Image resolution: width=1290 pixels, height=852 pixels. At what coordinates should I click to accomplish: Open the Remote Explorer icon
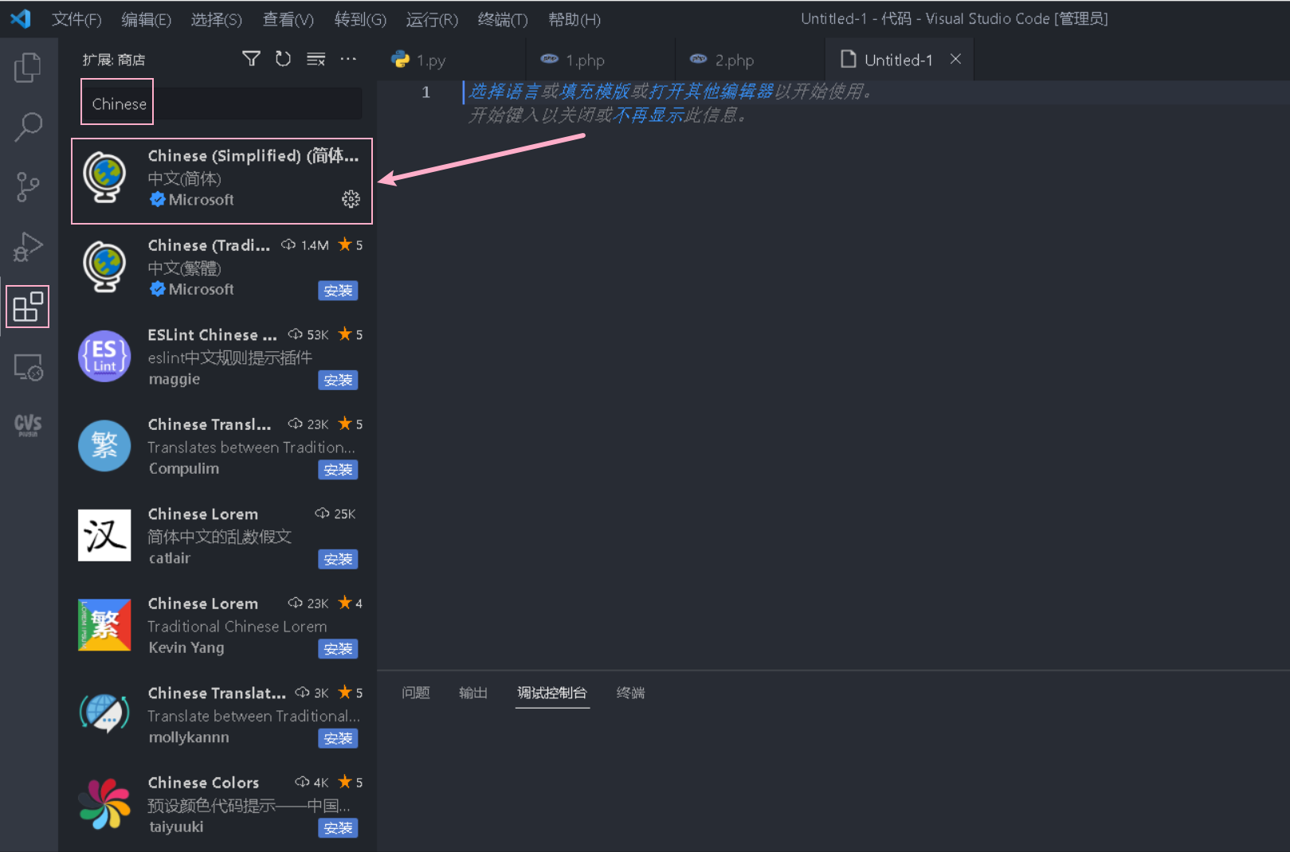28,367
